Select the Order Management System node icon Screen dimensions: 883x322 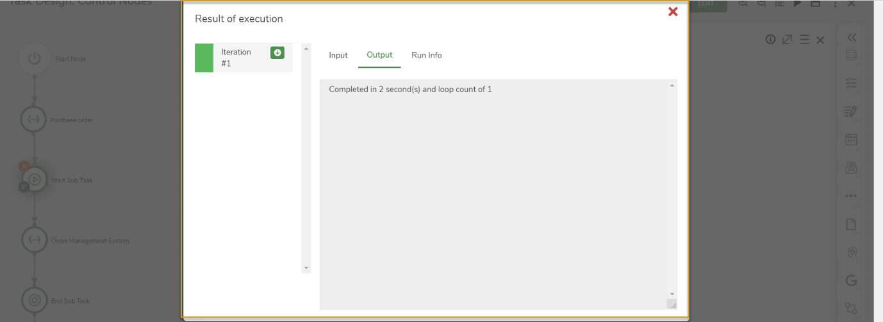tap(35, 240)
